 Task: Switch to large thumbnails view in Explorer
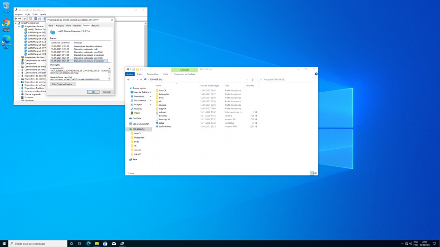tap(315, 173)
